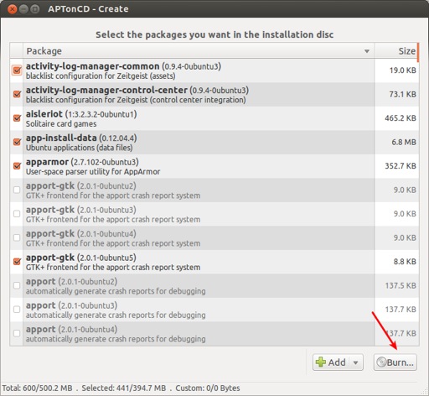
Task: Check apport-gtk 2.0.1-0ubuntu3 checkbox
Action: click(17, 214)
